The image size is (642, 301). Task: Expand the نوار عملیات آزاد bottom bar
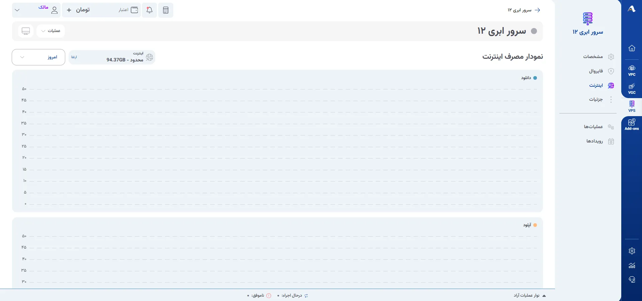[530, 296]
